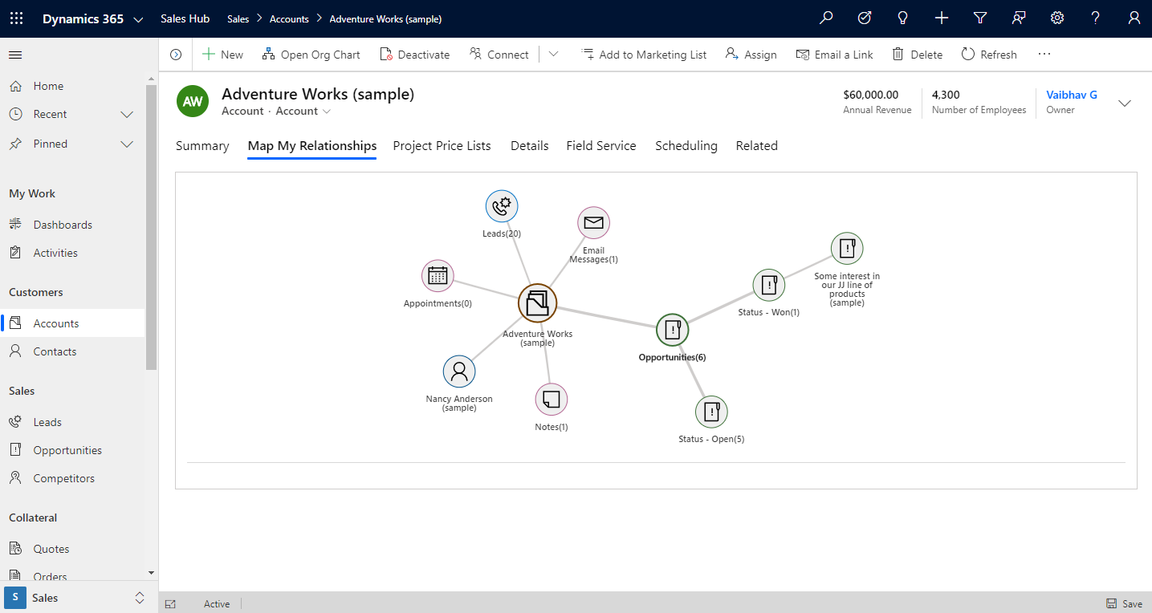The height and width of the screenshot is (613, 1152).
Task: Click the Opportunities(6) node
Action: point(673,330)
